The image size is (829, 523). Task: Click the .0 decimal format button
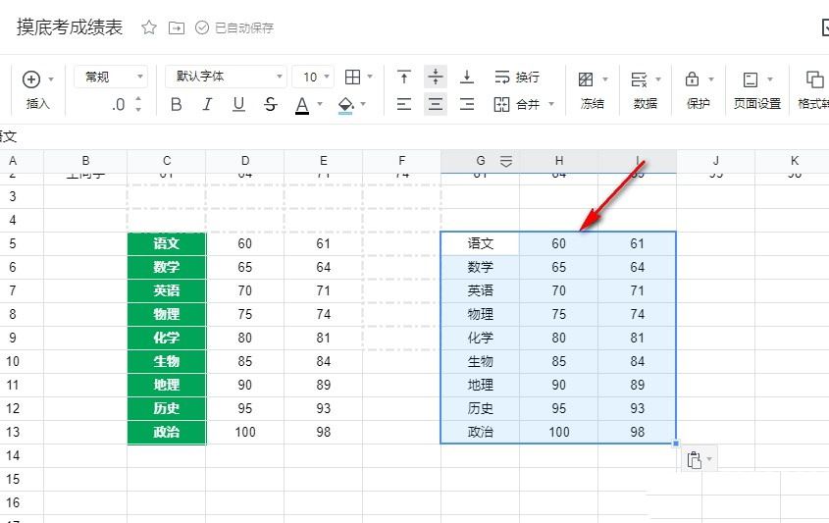click(x=119, y=105)
